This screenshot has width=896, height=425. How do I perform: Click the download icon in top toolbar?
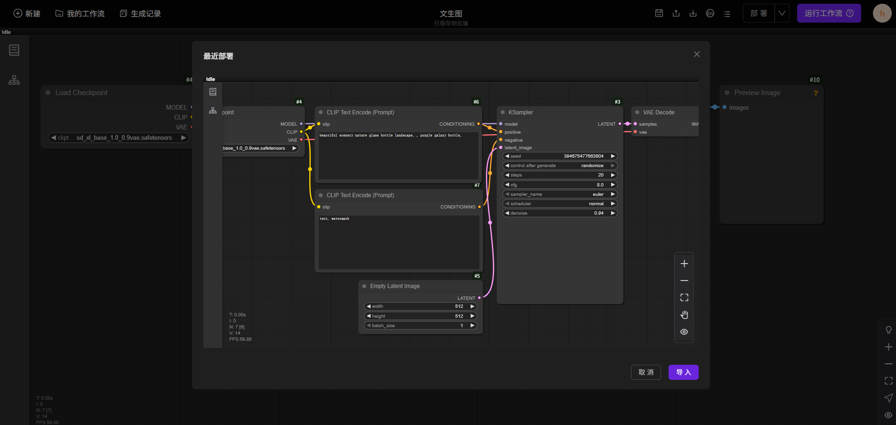(693, 13)
